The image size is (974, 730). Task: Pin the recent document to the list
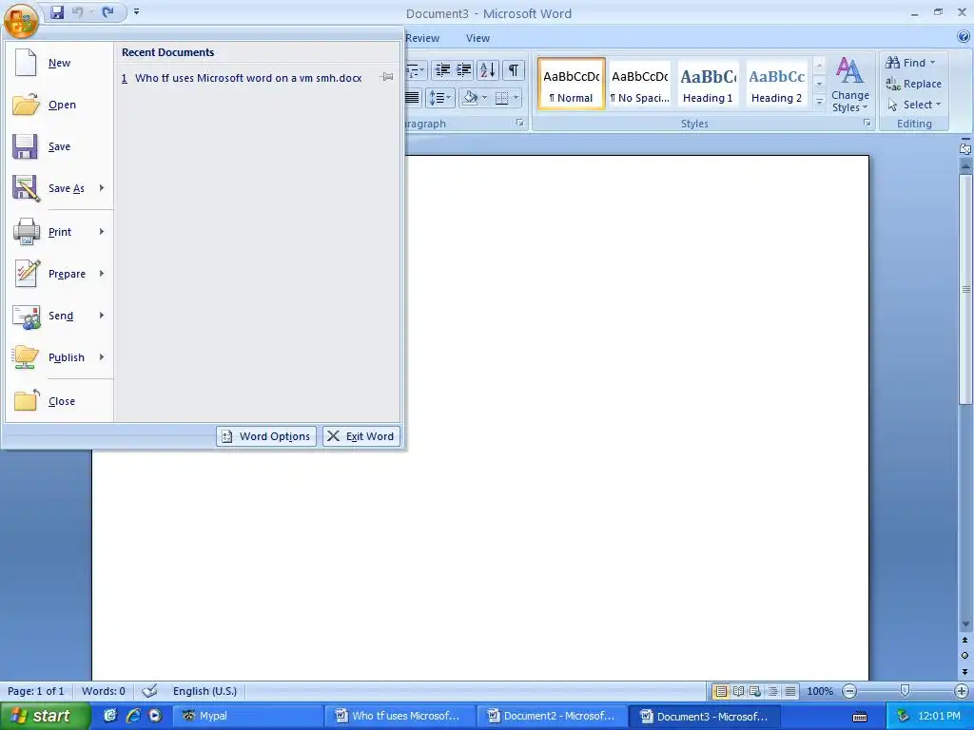point(387,78)
